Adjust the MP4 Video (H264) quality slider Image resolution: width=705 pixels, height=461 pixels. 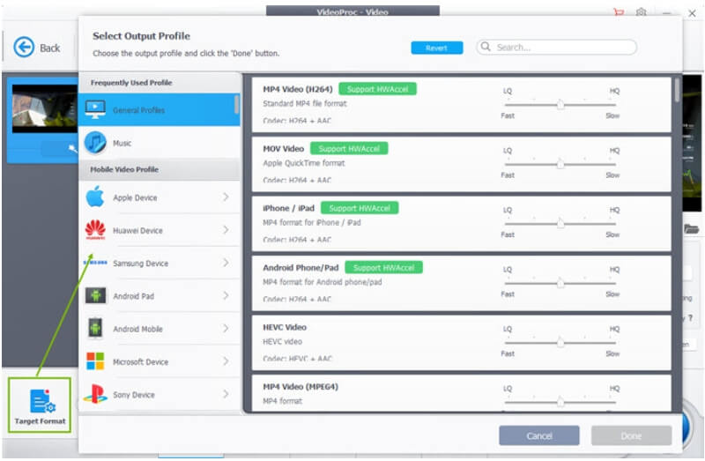(x=560, y=105)
